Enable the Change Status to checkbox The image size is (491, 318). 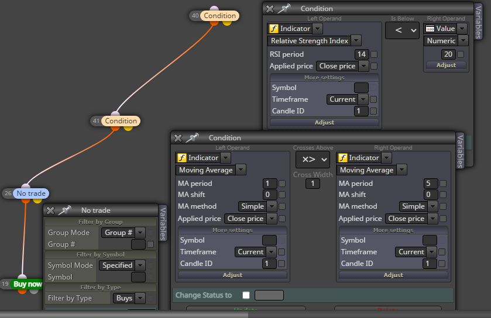pos(246,295)
